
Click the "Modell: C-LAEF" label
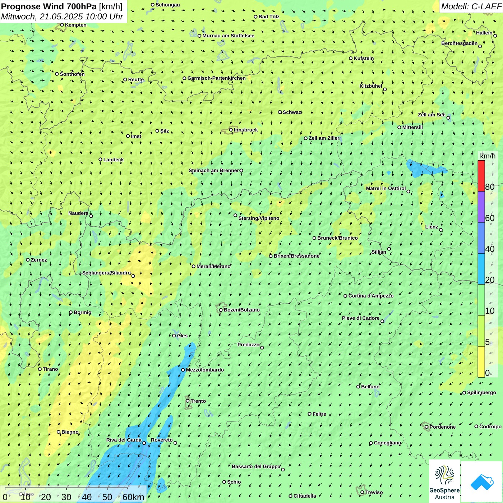[x=471, y=6]
